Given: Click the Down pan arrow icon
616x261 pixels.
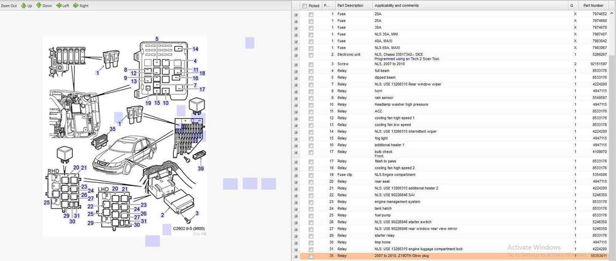Looking at the screenshot, I should pos(41,6).
